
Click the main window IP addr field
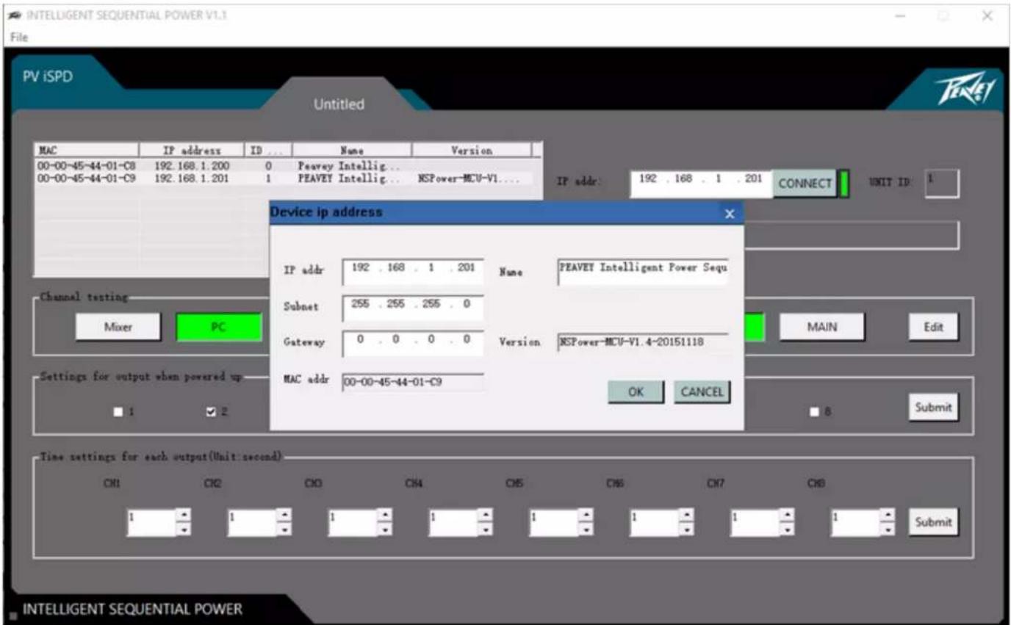click(701, 184)
